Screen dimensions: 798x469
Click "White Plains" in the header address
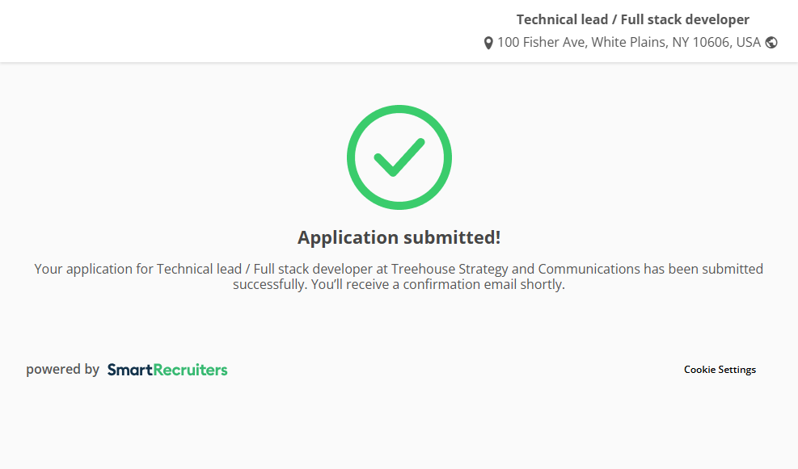coord(628,42)
